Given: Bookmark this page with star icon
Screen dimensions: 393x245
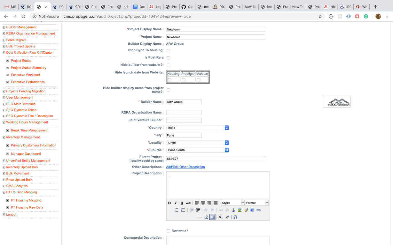Looking at the screenshot, I should click(x=320, y=16).
